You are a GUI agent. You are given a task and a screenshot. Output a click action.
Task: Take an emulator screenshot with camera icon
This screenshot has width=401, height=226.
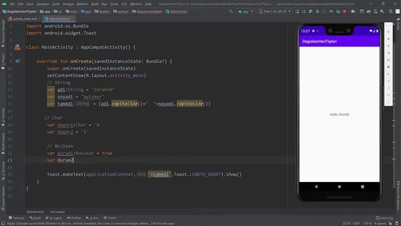pyautogui.click(x=388, y=67)
